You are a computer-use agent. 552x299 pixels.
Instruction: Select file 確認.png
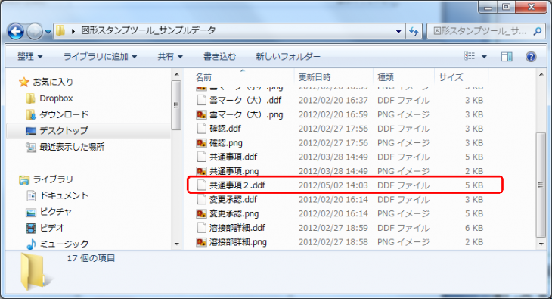[x=226, y=143]
